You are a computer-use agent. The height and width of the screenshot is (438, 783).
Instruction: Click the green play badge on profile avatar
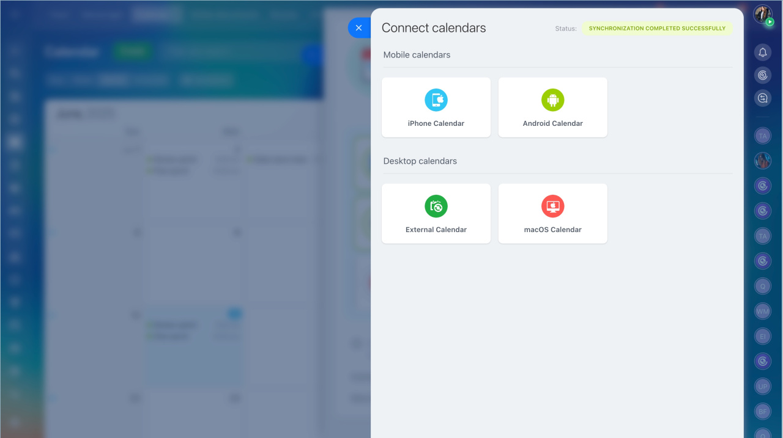[770, 22]
